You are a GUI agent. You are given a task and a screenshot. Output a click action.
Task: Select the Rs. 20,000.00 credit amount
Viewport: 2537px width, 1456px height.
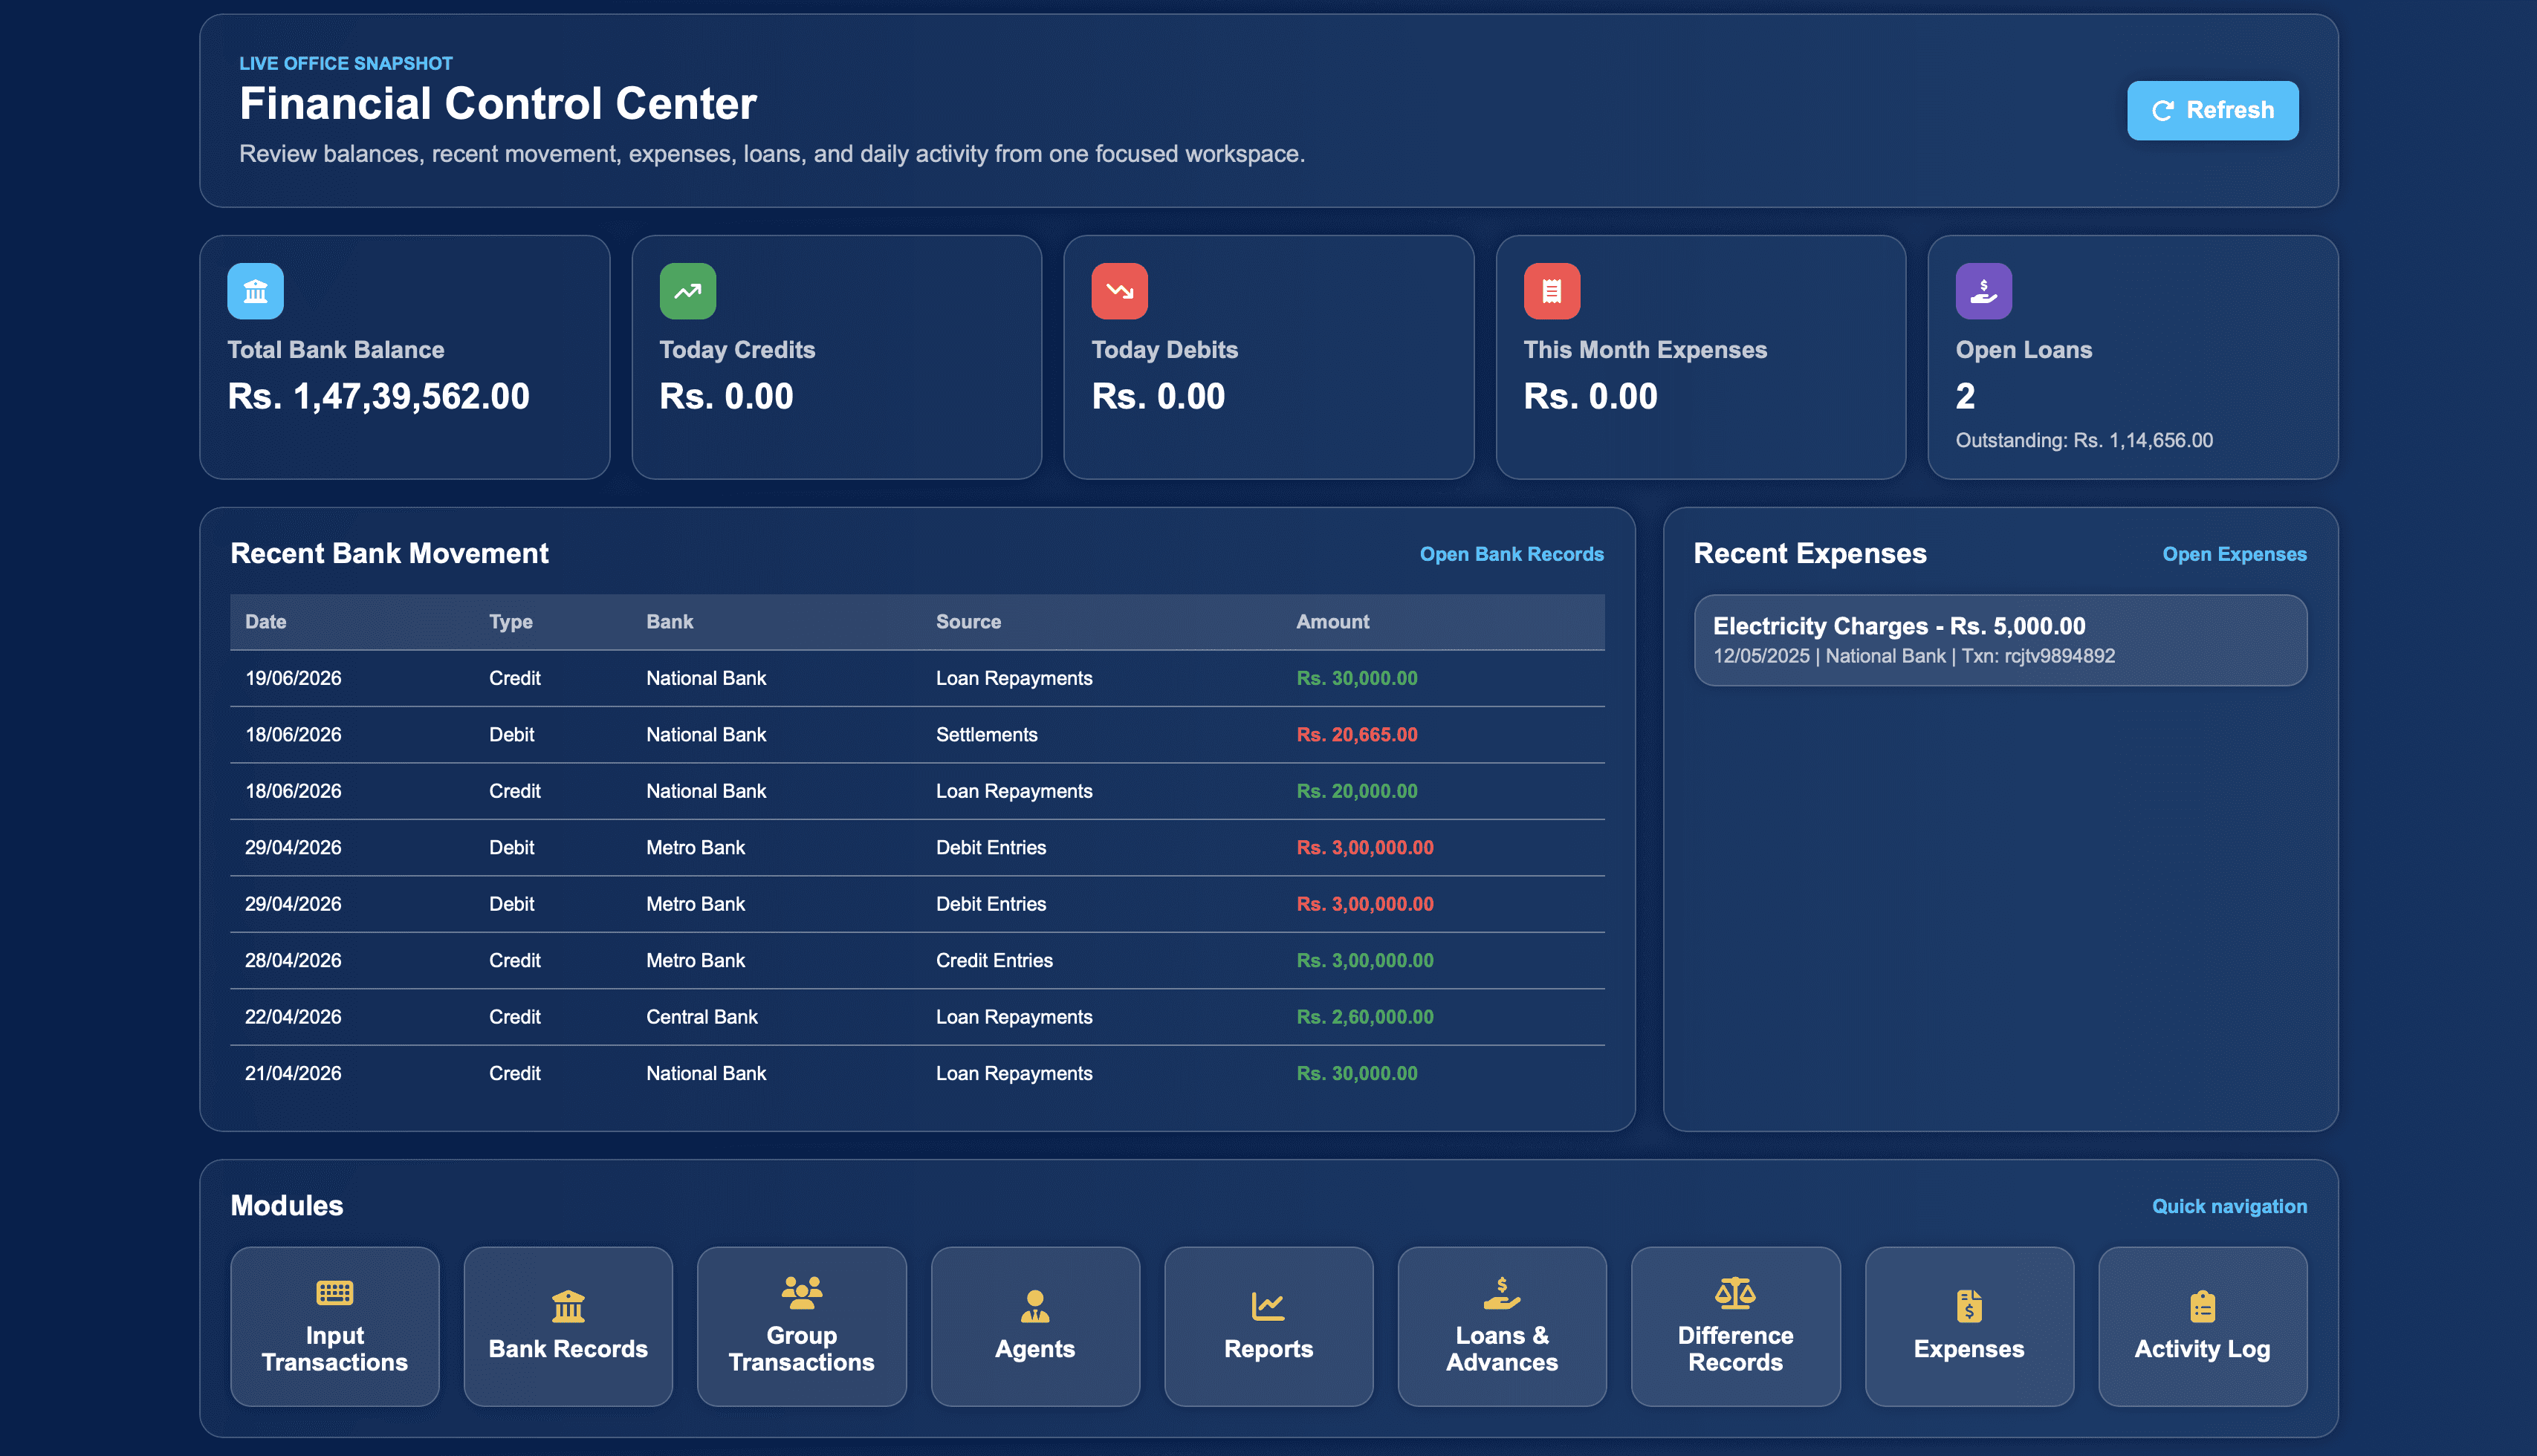1356,791
